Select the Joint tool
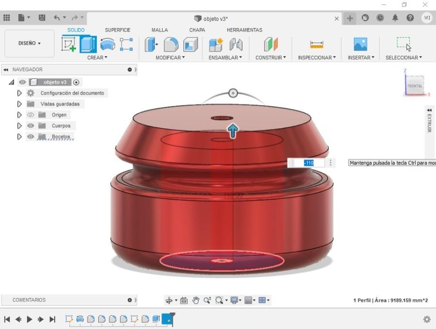The image size is (436, 329). 236,44
